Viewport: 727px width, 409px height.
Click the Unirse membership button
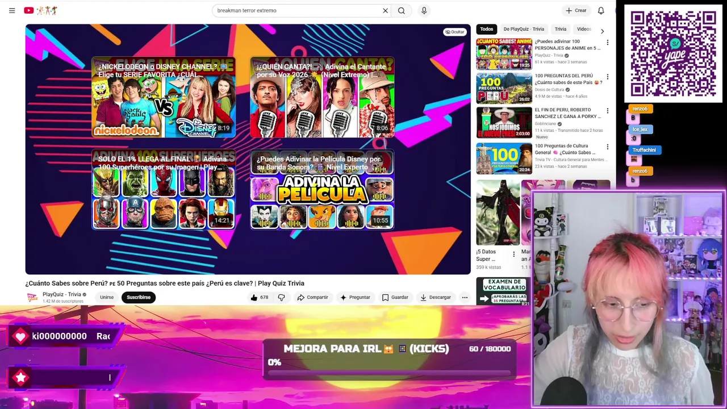[x=107, y=297]
